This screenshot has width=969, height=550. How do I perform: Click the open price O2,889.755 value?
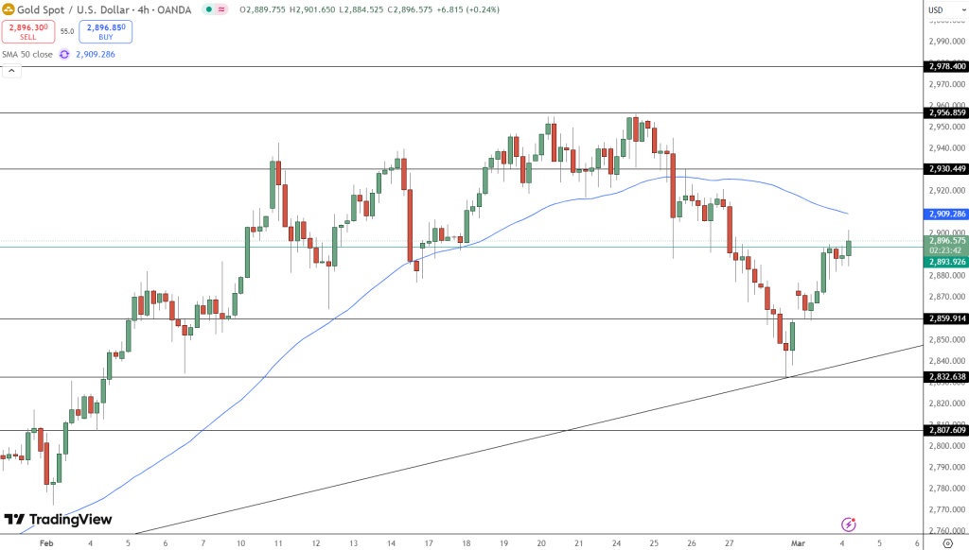pos(263,9)
